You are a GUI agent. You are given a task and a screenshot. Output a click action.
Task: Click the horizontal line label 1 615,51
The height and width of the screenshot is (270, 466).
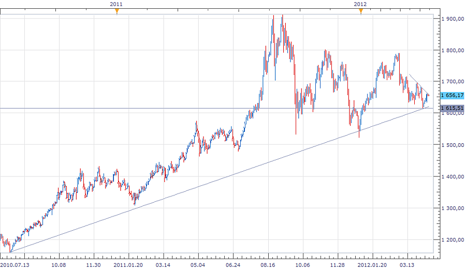452,108
